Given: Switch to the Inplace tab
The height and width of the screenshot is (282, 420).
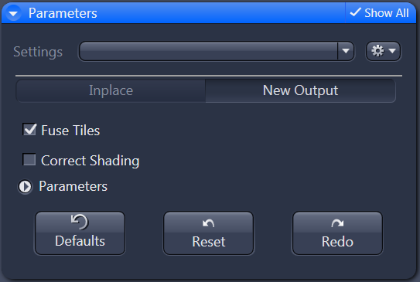Looking at the screenshot, I should coord(111,90).
